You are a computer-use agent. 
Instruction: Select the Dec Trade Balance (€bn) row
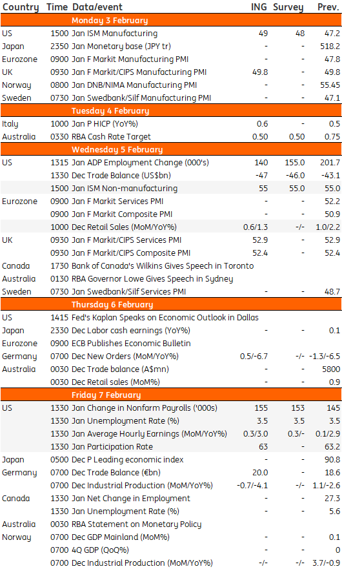[x=171, y=473]
